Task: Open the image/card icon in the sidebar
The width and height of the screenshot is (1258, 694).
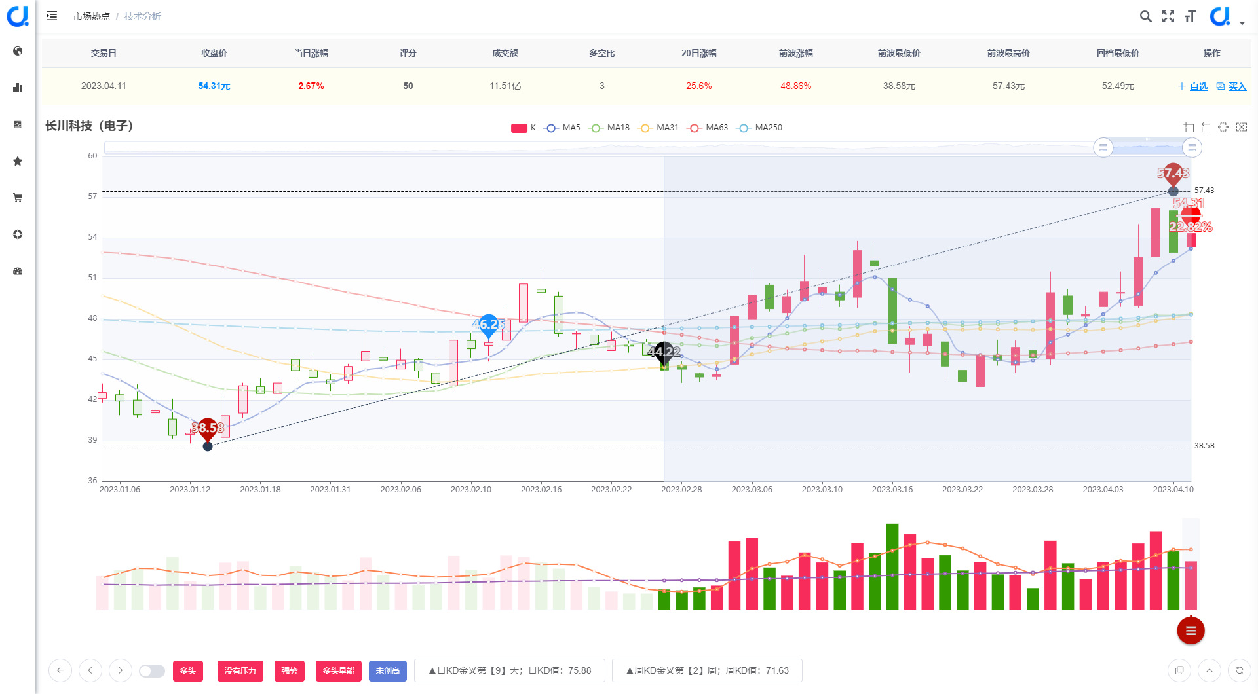Action: click(x=18, y=124)
